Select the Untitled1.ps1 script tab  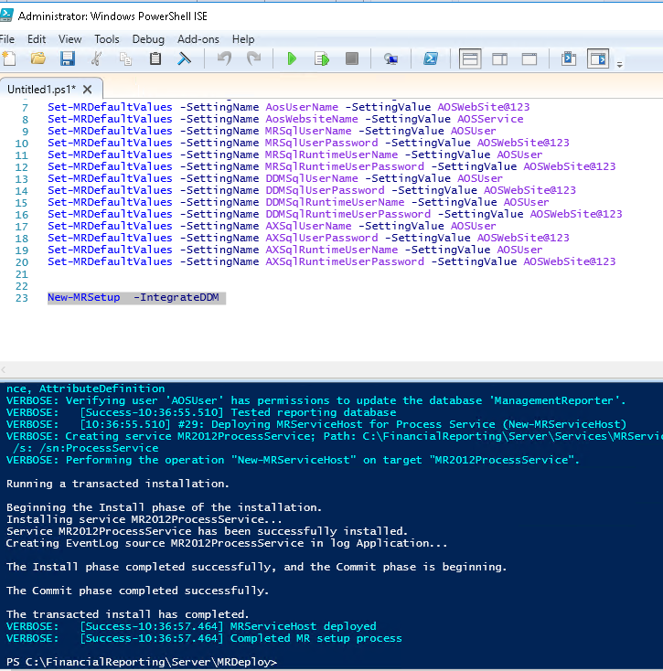pos(42,90)
